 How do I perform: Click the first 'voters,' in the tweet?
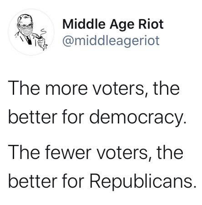click(120, 90)
